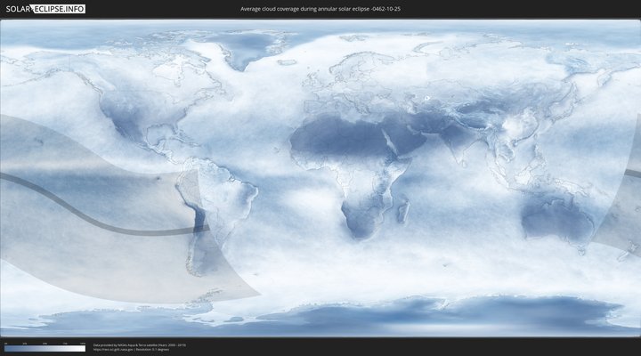This screenshot has height=356, width=641.
Task: Click the 100% label on the legend
Action: pyautogui.click(x=83, y=343)
